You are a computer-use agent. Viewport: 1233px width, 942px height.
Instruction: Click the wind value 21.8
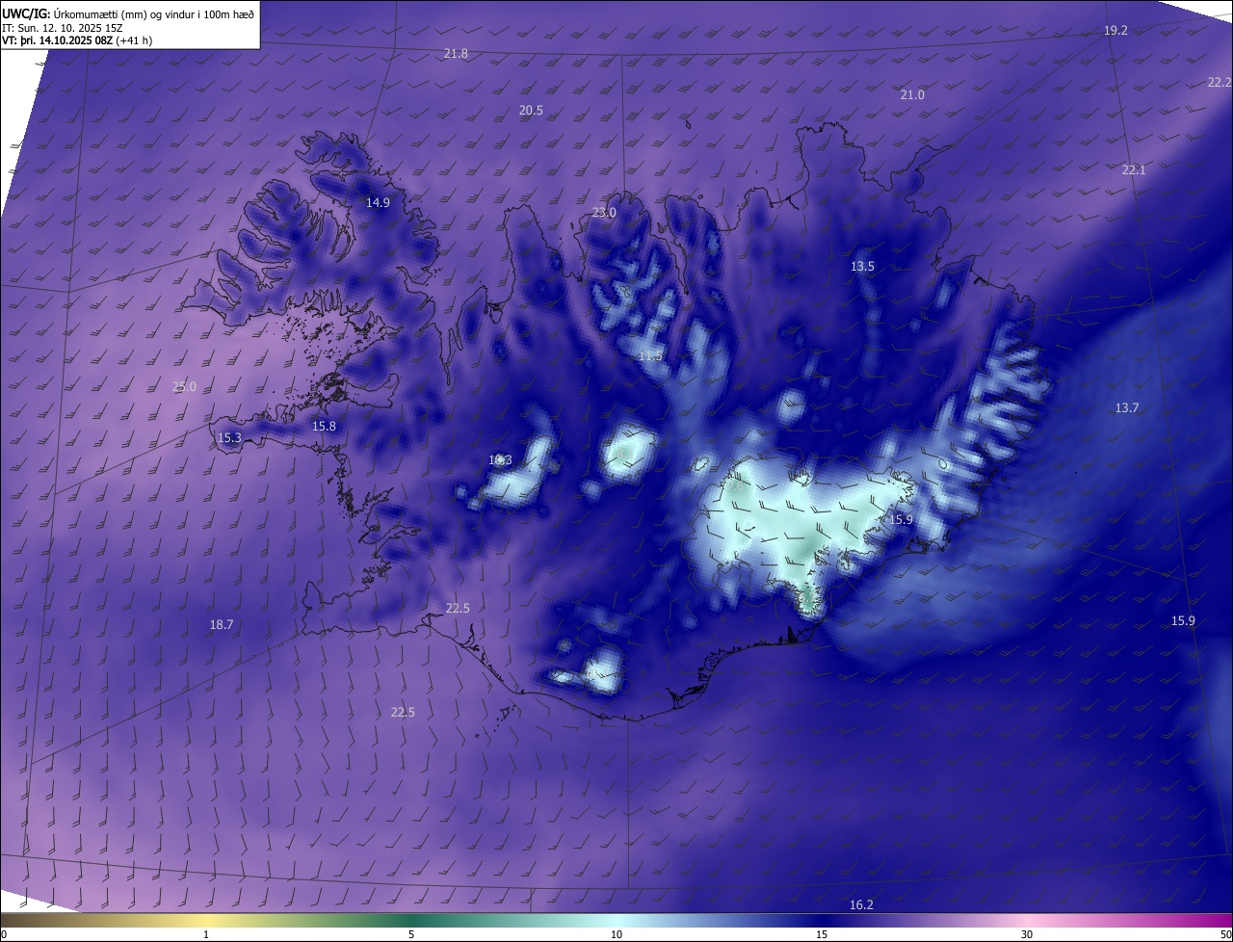[456, 54]
